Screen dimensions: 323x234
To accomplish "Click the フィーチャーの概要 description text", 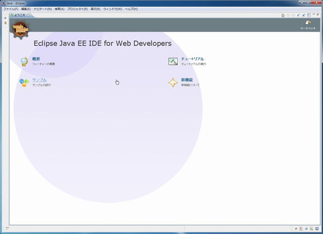I will point(44,64).
